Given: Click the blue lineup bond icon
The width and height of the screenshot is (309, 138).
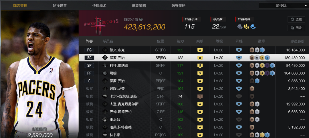Looking at the screenshot, I should pyautogui.click(x=253, y=26).
